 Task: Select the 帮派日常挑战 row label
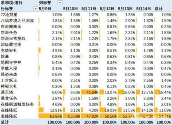tap(13, 39)
